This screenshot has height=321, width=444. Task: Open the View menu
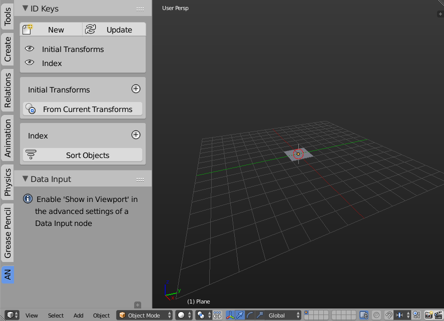[x=32, y=315]
